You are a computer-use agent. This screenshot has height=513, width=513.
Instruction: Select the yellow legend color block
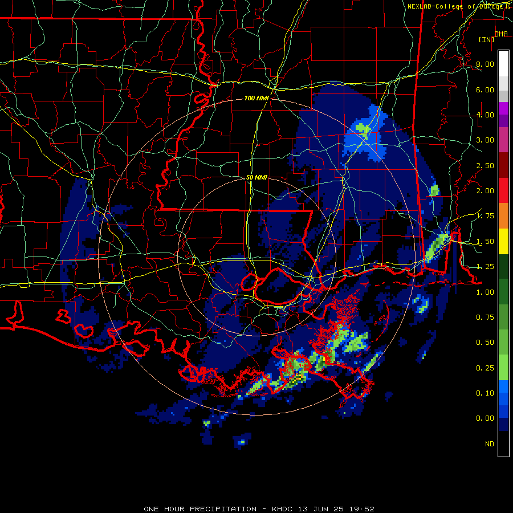pyautogui.click(x=503, y=241)
